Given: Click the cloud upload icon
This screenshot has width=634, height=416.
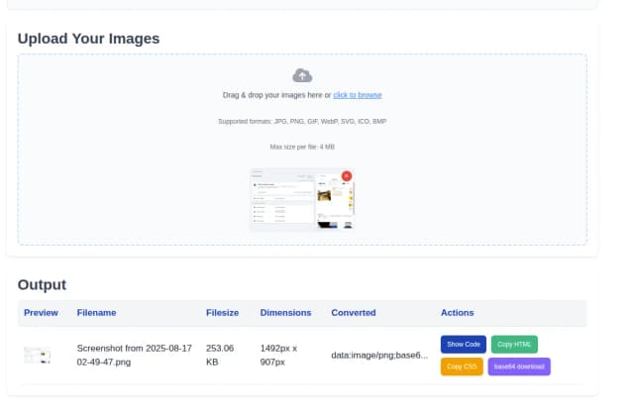Looking at the screenshot, I should 302,75.
